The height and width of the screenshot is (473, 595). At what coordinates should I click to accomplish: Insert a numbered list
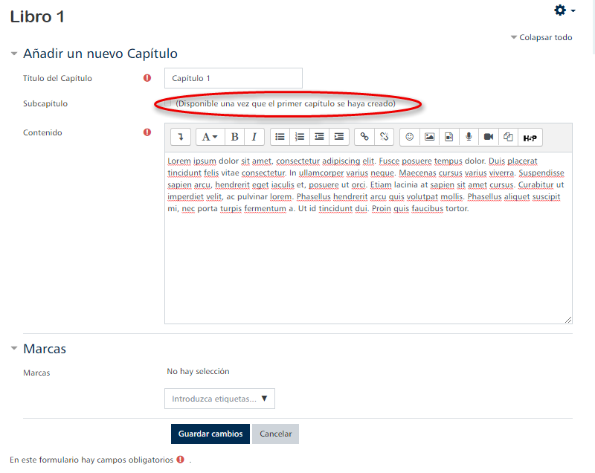click(300, 137)
